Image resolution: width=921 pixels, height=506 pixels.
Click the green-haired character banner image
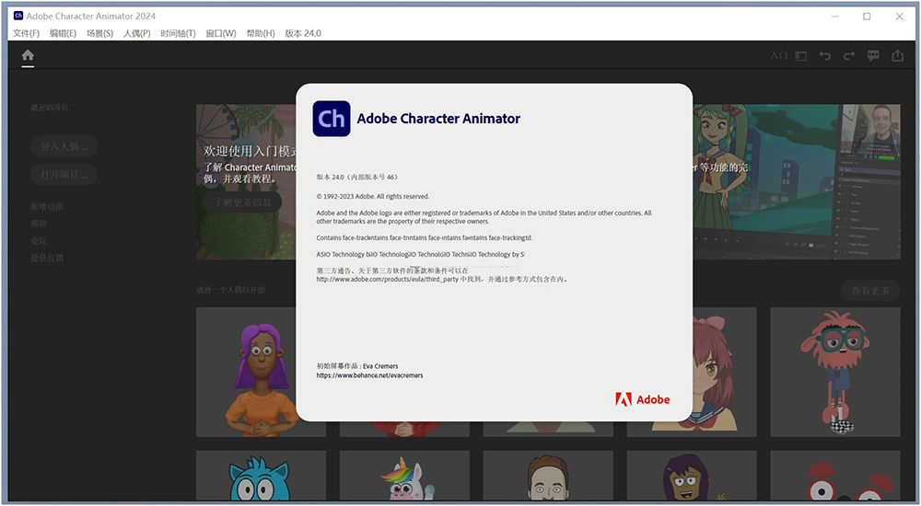(x=797, y=182)
